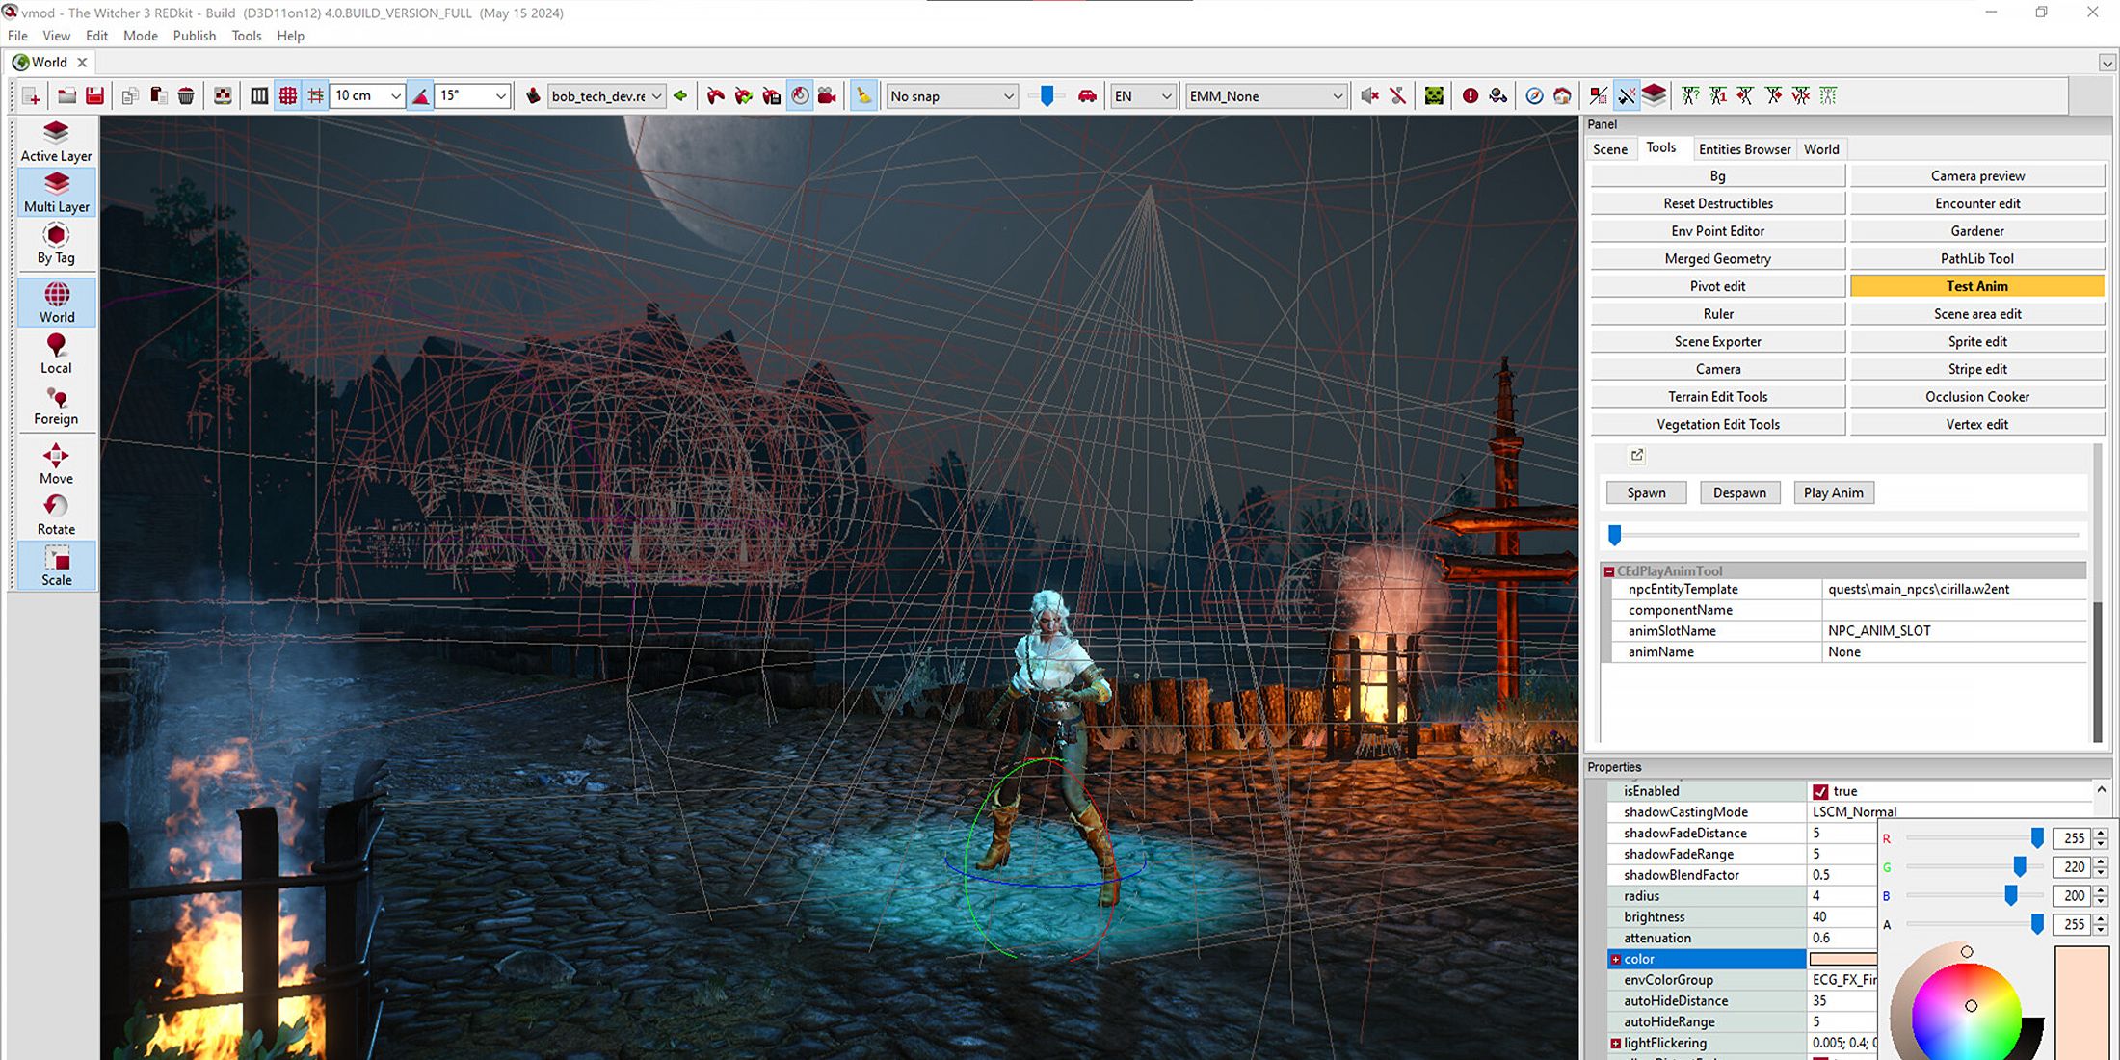Click the green zombie face icon

[x=1434, y=96]
